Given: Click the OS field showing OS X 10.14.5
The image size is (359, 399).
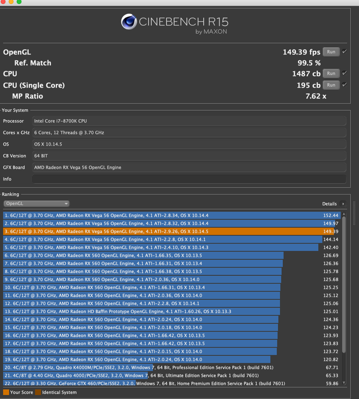Looking at the screenshot, I should click(x=189, y=144).
